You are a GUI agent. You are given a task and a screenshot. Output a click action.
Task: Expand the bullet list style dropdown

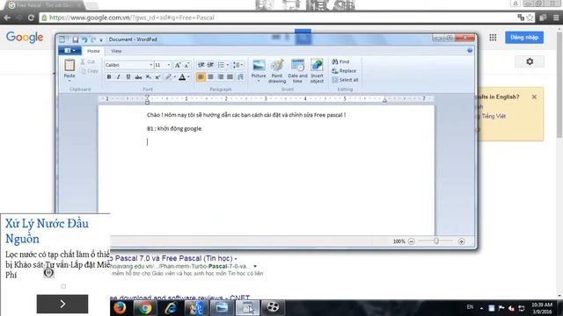click(227, 65)
